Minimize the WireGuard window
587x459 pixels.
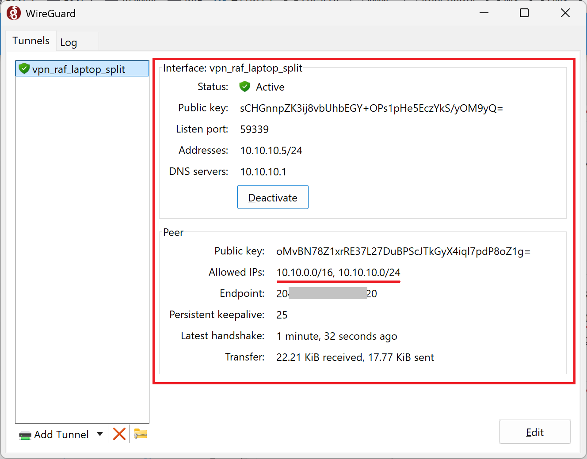[x=484, y=13]
